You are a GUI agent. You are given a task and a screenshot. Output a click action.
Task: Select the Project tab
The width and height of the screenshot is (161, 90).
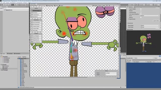(3, 53)
